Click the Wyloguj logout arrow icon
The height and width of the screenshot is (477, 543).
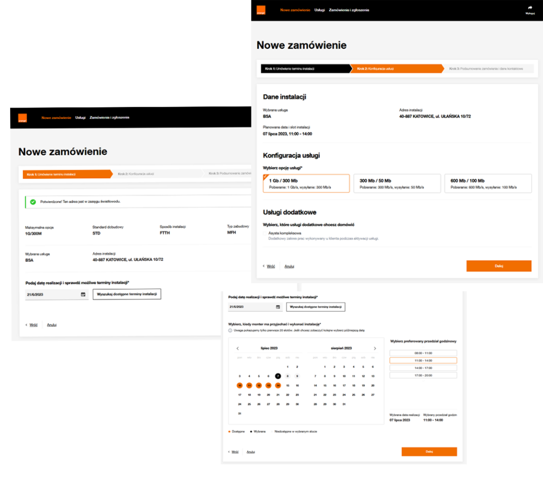coord(529,7)
